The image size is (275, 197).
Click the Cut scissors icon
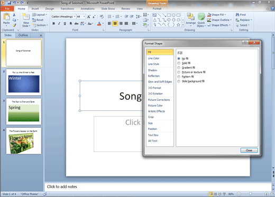pos(14,15)
